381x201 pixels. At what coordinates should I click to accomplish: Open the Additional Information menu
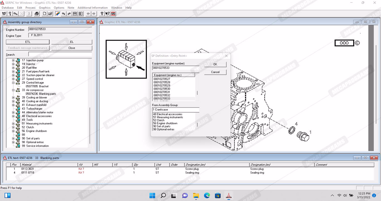93,8
